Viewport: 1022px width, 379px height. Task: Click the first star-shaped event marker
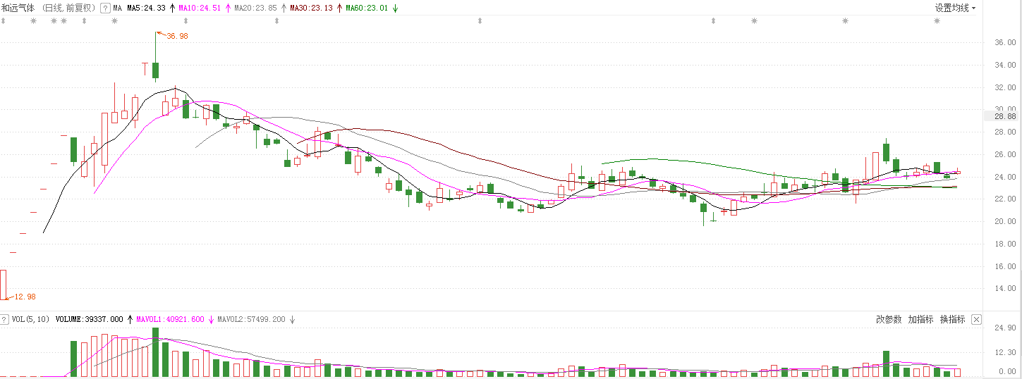33,21
